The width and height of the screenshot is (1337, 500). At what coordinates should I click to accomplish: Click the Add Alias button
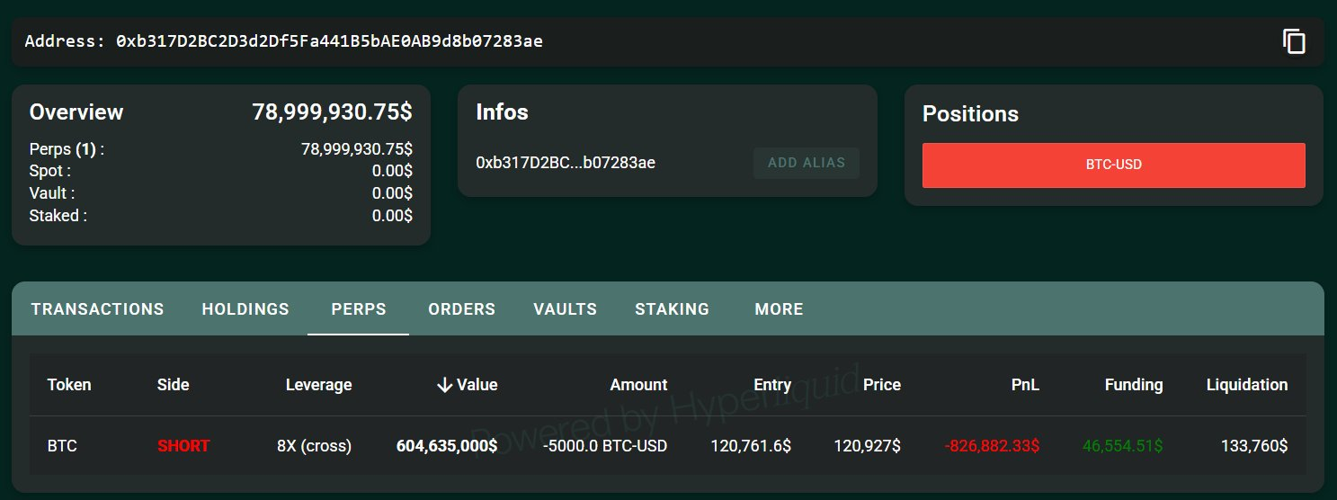coord(806,163)
